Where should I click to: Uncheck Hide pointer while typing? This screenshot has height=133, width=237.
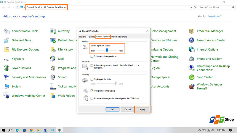(92, 91)
